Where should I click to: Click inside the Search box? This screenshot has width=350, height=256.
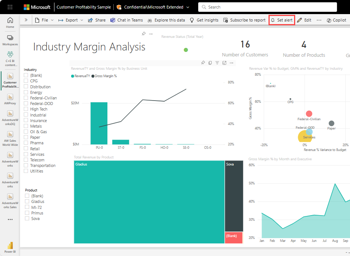pyautogui.click(x=267, y=7)
